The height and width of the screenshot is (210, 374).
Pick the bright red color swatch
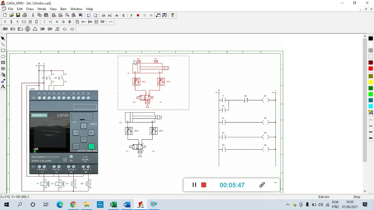click(x=370, y=69)
